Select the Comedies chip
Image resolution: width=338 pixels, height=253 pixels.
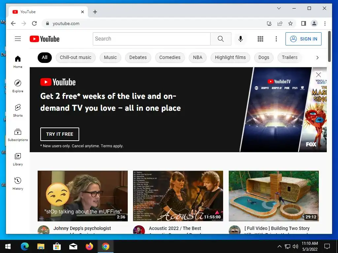[170, 57]
